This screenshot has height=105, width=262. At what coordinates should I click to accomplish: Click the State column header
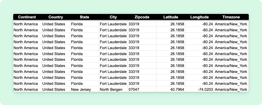point(84,17)
